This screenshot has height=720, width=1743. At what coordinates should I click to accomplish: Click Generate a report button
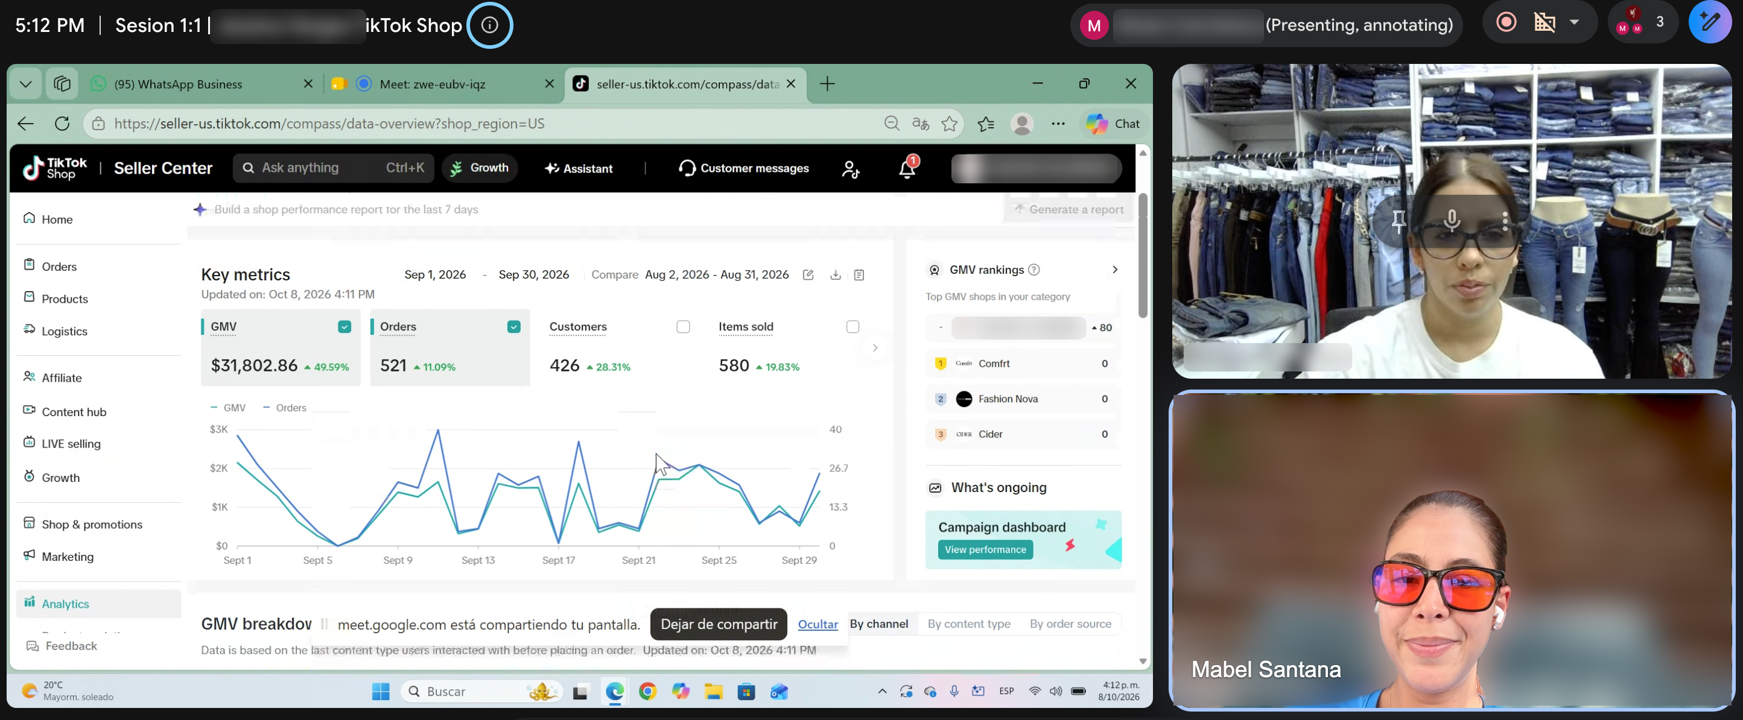click(x=1068, y=210)
